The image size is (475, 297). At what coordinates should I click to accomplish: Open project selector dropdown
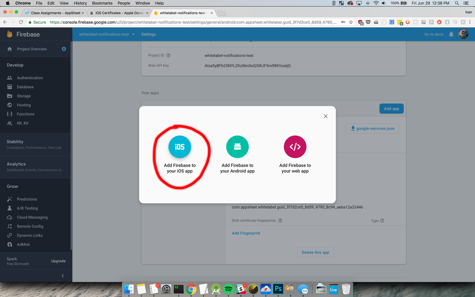point(107,34)
